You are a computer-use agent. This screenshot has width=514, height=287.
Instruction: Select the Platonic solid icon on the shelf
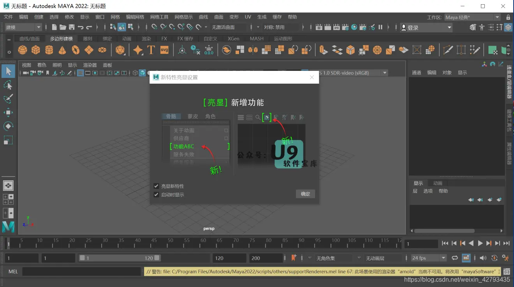[x=120, y=49]
